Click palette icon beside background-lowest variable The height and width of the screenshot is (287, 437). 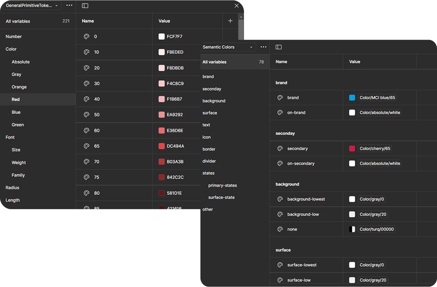(280, 199)
